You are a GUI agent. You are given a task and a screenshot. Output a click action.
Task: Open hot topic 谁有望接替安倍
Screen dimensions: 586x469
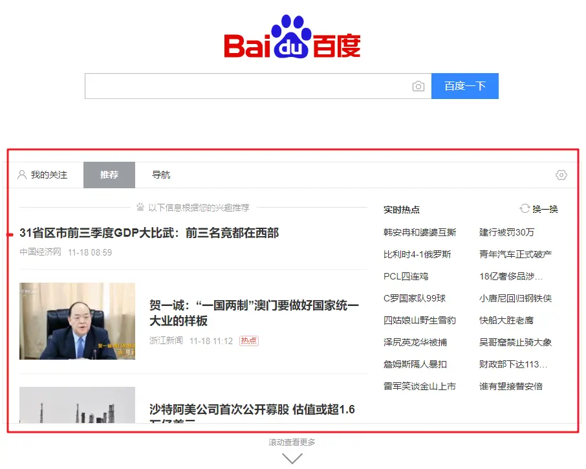pos(511,386)
